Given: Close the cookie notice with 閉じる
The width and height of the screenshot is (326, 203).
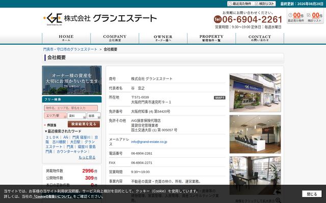Looking at the screenshot, I should (312, 194).
